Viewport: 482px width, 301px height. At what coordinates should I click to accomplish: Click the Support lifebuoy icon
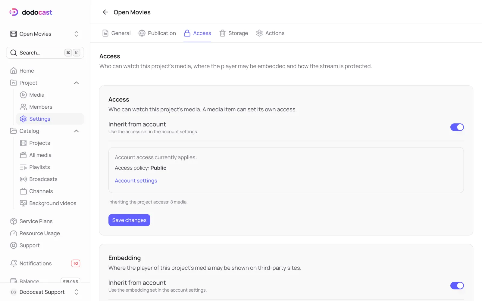click(x=14, y=245)
